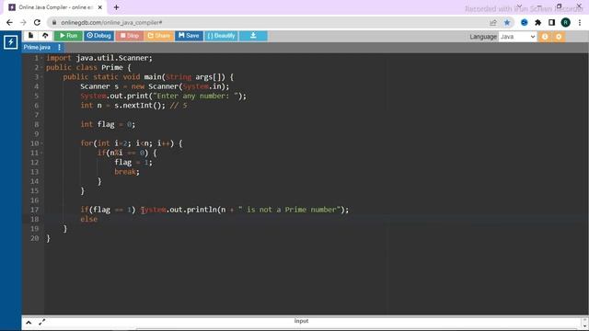
Task: Click the text "Enter any number: " on line 5
Action: 196,96
